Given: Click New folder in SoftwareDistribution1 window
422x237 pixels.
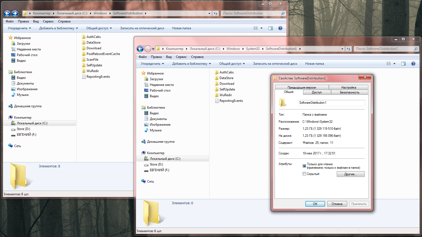Looking at the screenshot, I should pos(315,64).
